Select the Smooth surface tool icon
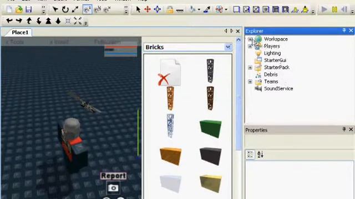The width and height of the screenshot is (355, 199). click(x=236, y=9)
